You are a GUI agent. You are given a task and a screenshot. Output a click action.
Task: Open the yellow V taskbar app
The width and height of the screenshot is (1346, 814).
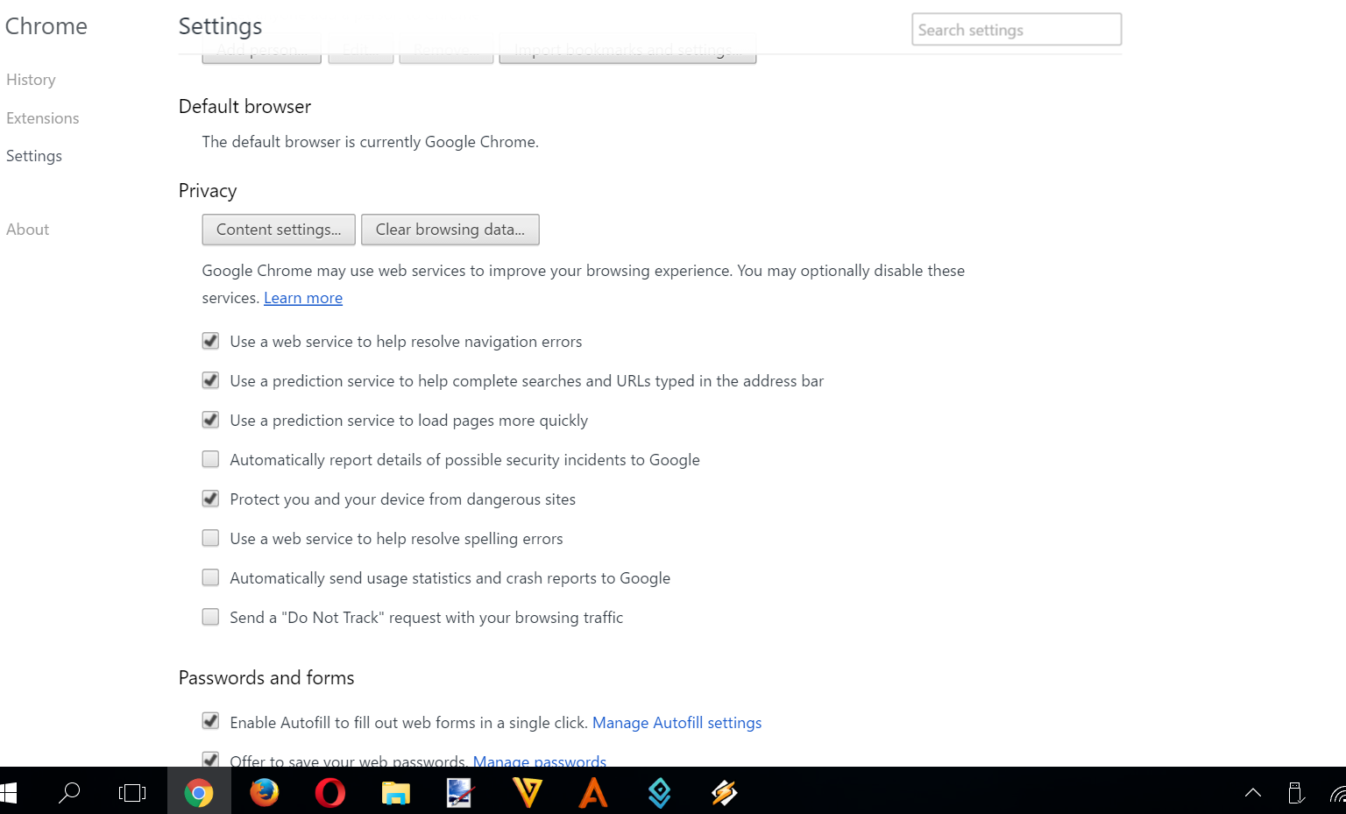[528, 793]
